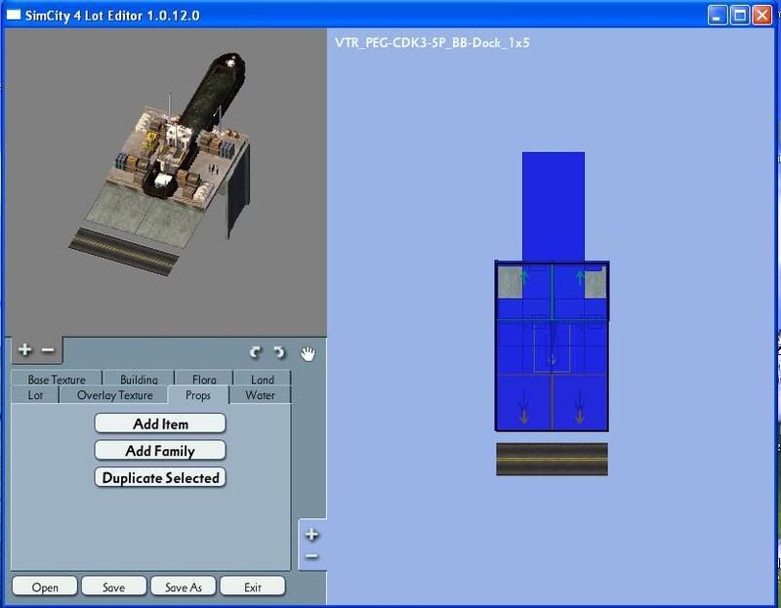
Task: Select the tall blue water block above lot
Action: pyautogui.click(x=554, y=206)
